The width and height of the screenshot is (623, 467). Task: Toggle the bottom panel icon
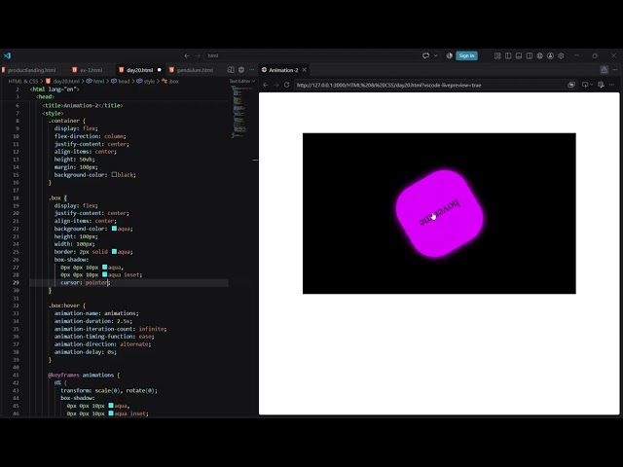pyautogui.click(x=519, y=55)
